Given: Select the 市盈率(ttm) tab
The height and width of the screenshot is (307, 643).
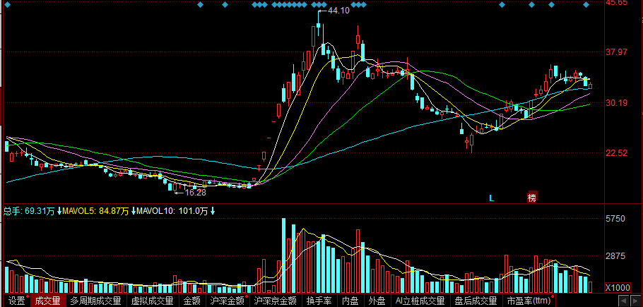Looking at the screenshot, I should 529,301.
